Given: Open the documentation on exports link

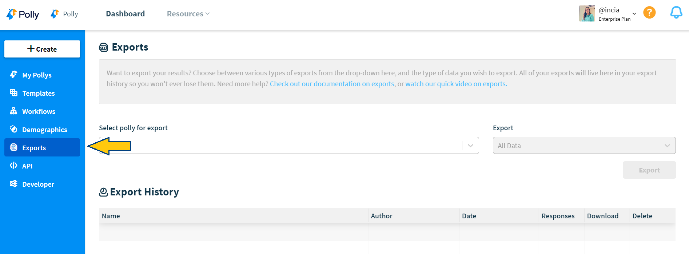Looking at the screenshot, I should 332,84.
